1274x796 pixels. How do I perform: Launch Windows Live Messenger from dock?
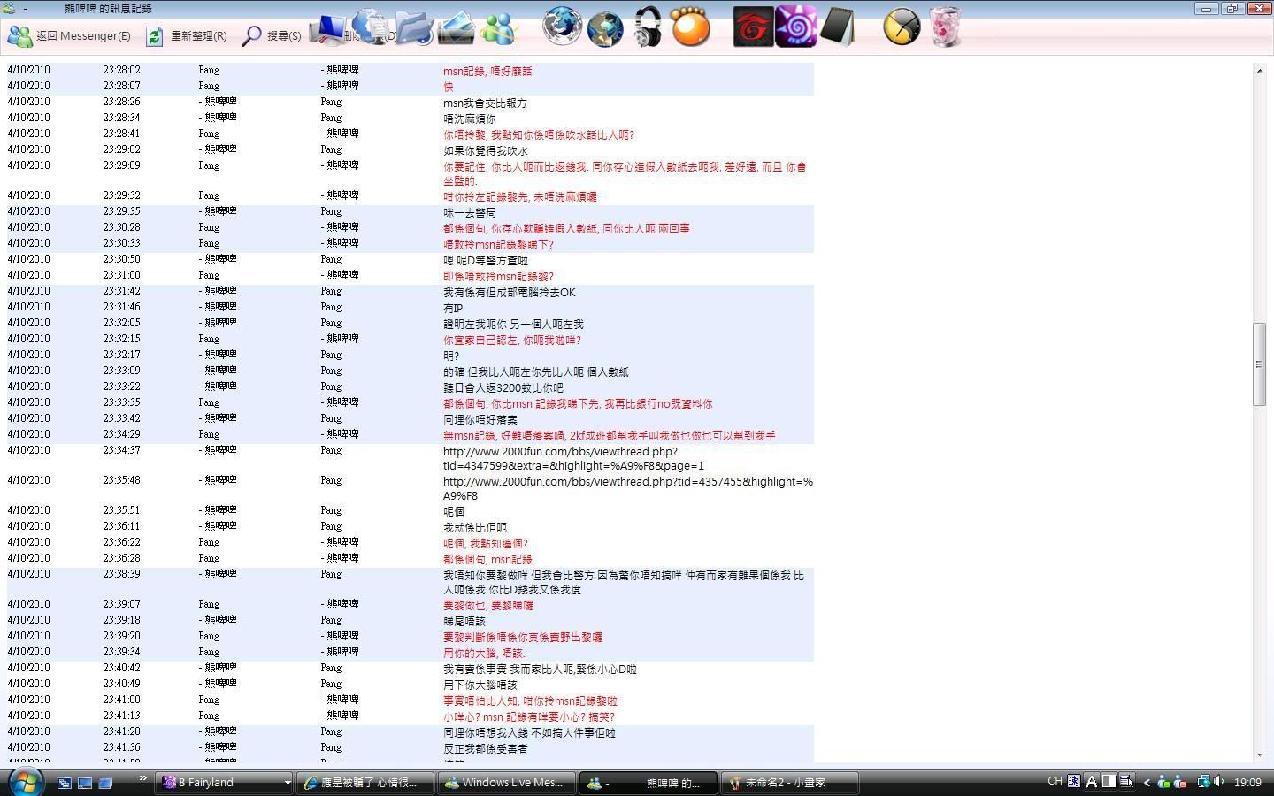pos(498,28)
